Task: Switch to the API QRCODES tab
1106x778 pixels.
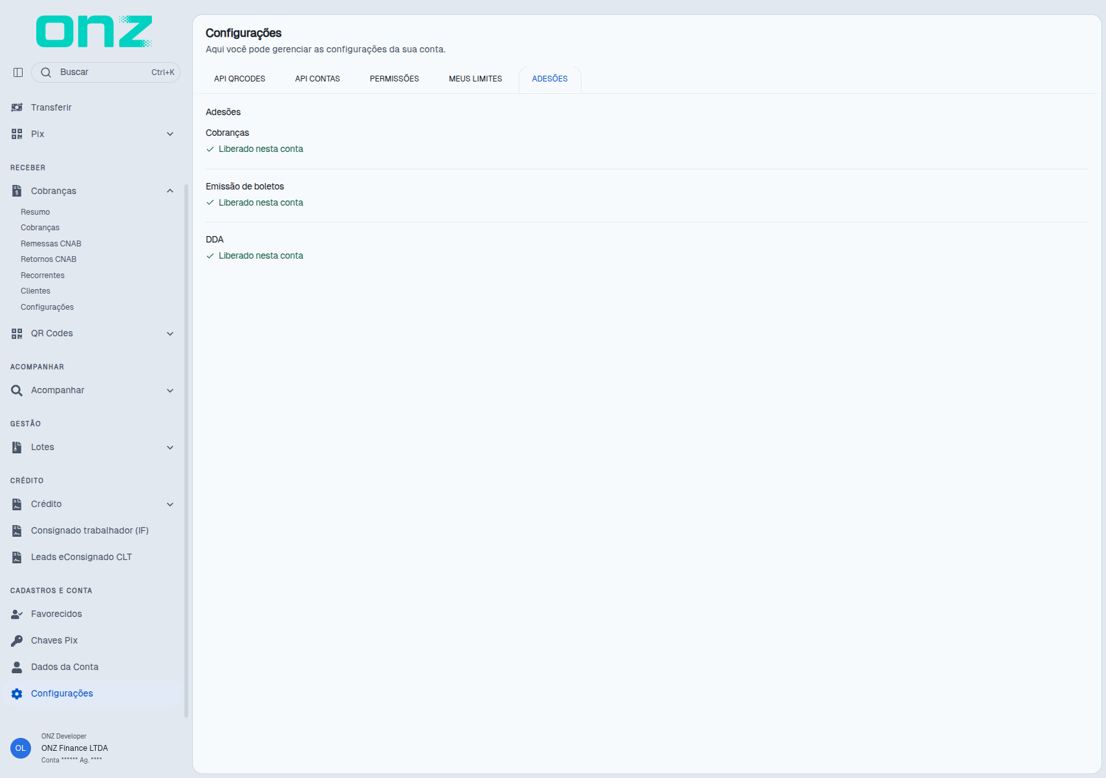Action: coord(240,79)
